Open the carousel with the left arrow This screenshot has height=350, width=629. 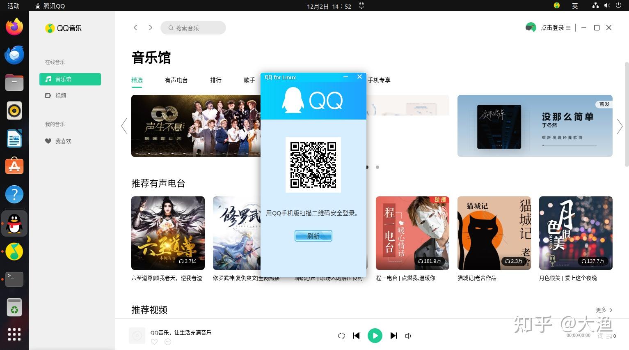[124, 126]
